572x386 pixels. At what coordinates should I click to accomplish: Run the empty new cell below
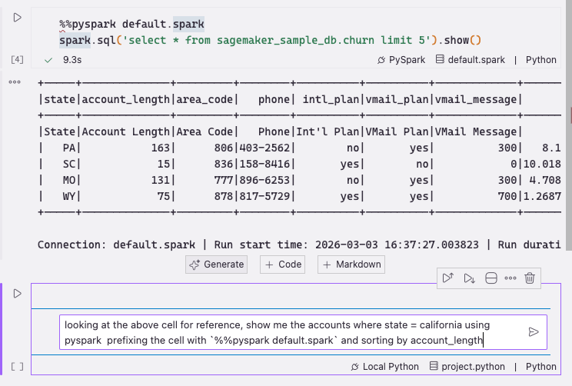(x=17, y=293)
